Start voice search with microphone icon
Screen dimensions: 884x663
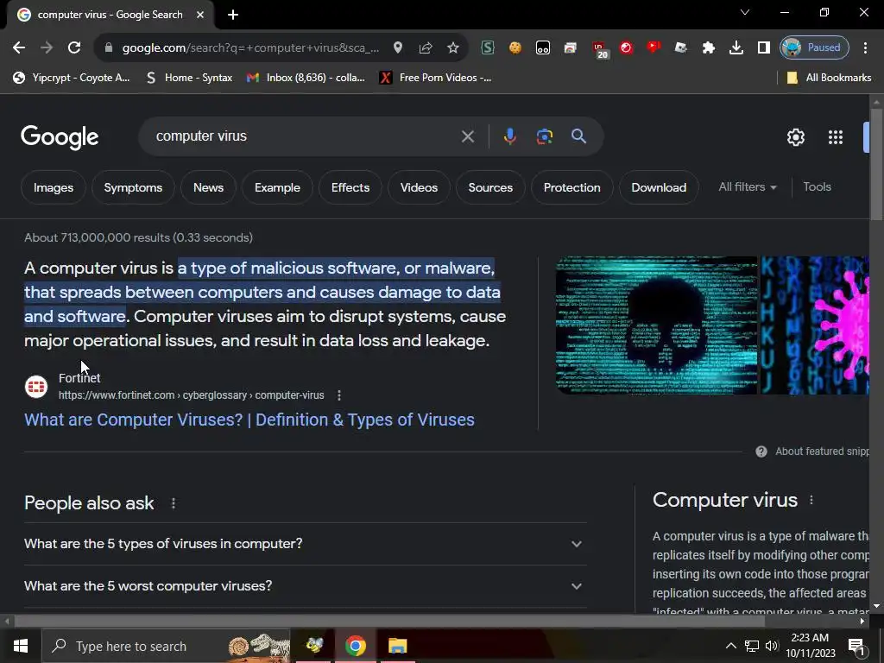[x=509, y=136]
